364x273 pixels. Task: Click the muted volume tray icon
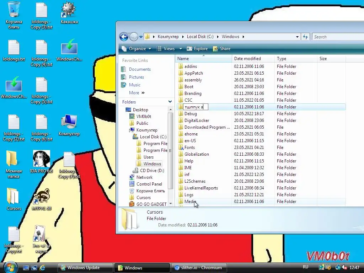pos(344,267)
